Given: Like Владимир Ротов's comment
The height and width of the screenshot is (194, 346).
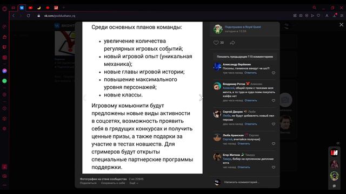Looking at the screenshot, I should point(274,101).
